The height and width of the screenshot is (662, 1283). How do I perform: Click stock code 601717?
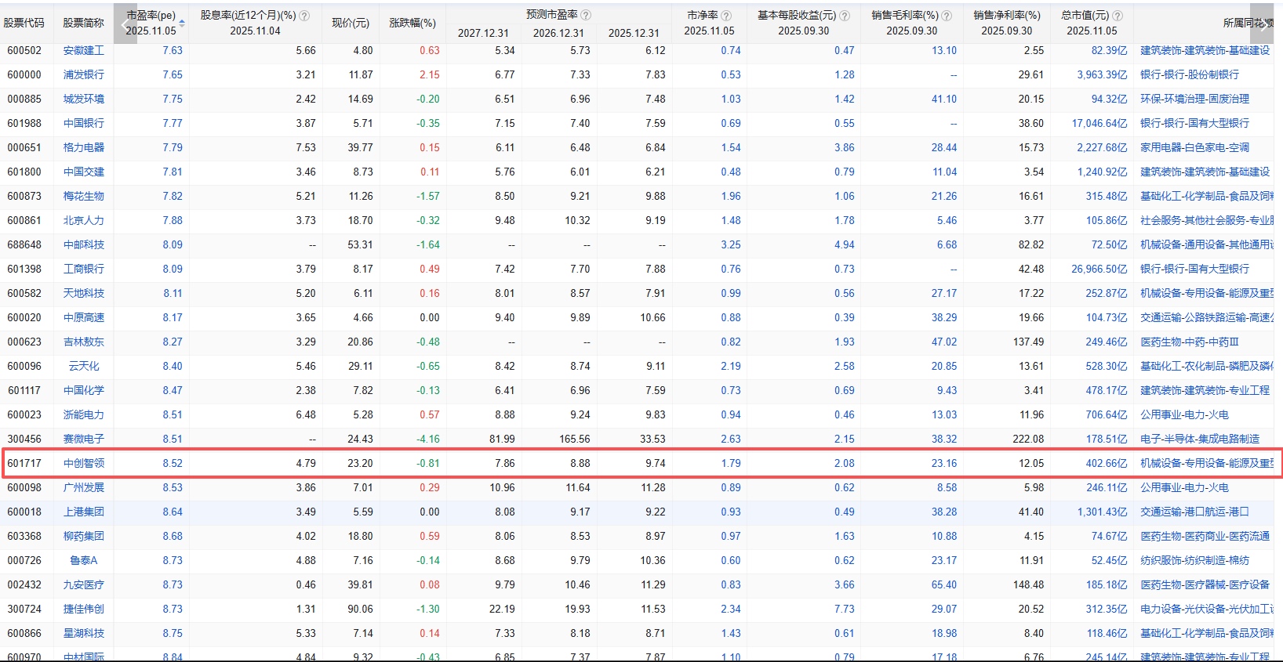(24, 463)
